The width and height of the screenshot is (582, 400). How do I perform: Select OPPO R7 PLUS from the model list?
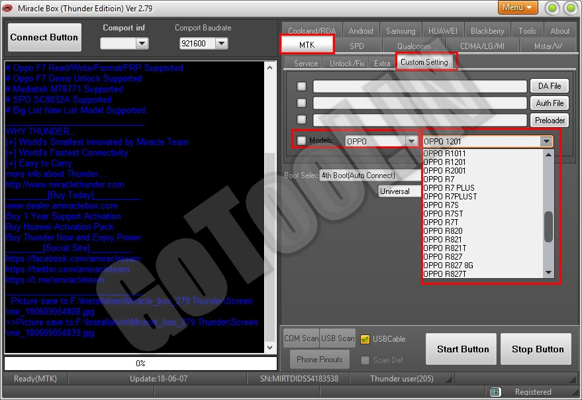449,188
